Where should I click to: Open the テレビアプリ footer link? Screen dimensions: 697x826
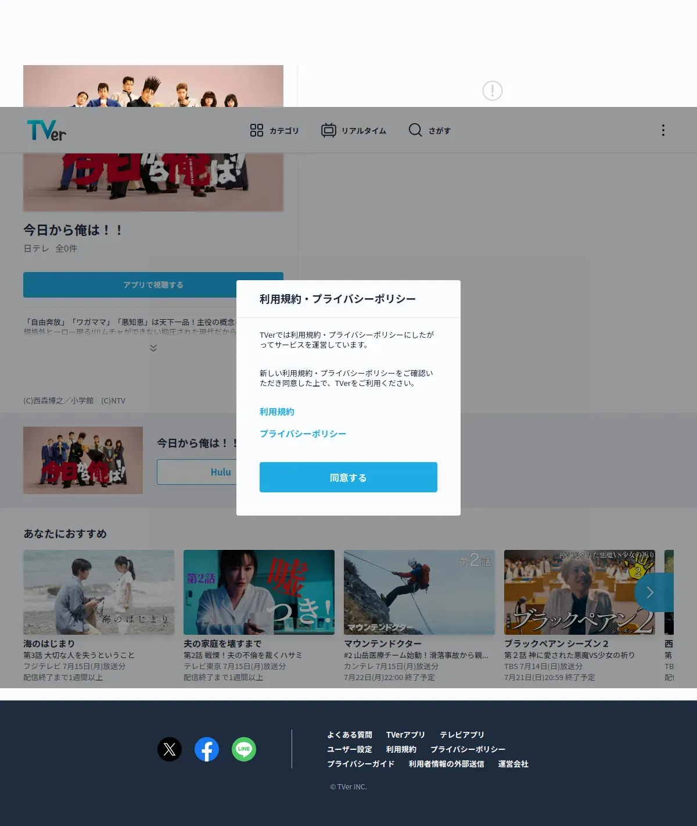tap(462, 735)
